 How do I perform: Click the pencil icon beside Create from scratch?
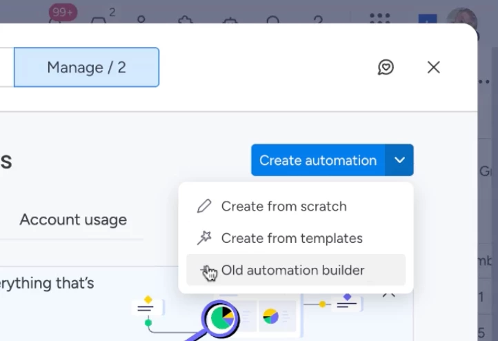(204, 206)
